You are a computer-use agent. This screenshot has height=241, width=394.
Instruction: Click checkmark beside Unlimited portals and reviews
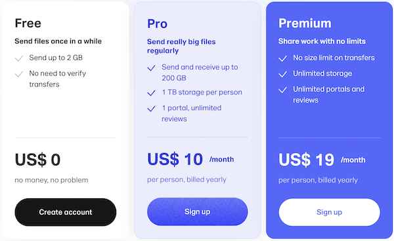(282, 90)
